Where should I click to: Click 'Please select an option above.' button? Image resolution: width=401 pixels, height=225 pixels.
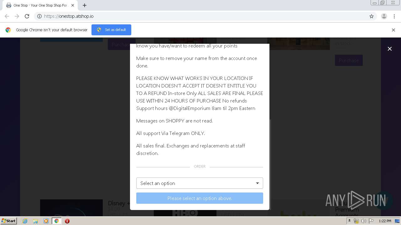(x=200, y=198)
